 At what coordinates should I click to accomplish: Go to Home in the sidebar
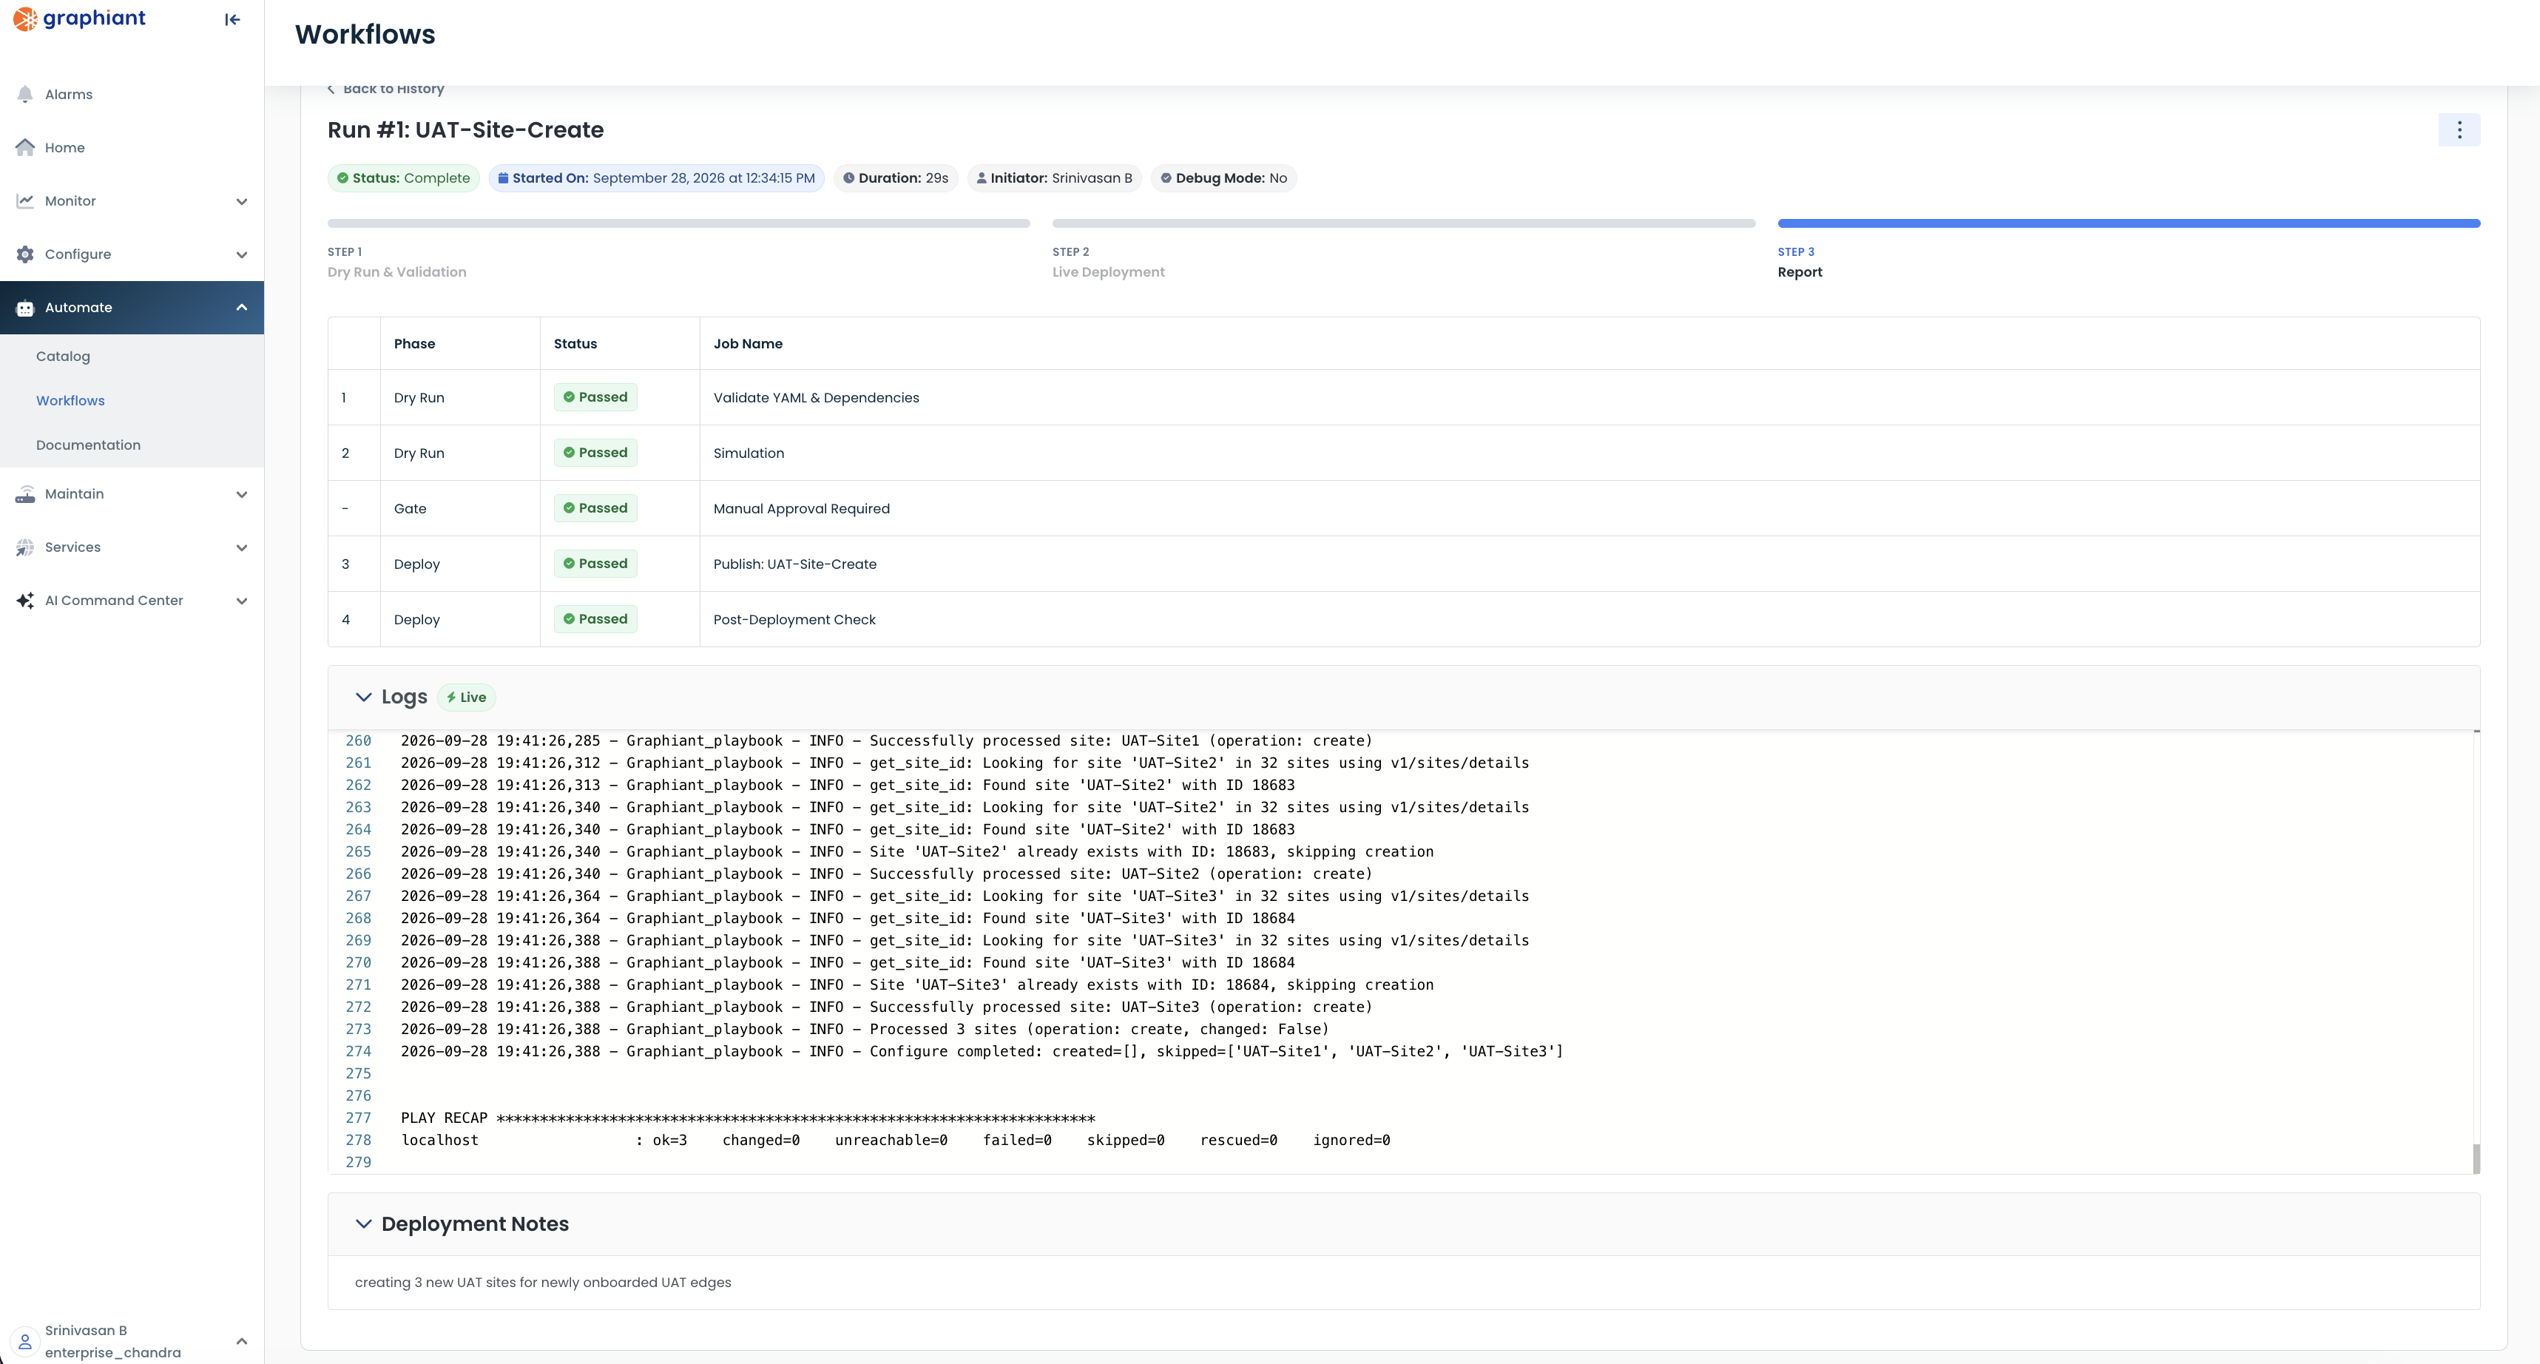point(132,148)
